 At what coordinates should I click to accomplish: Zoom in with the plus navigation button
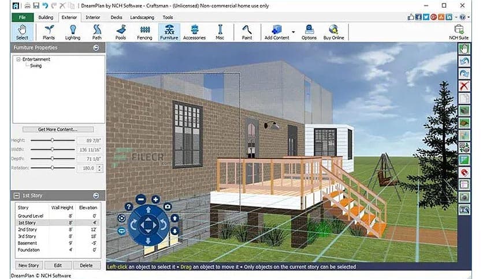[x=155, y=199]
